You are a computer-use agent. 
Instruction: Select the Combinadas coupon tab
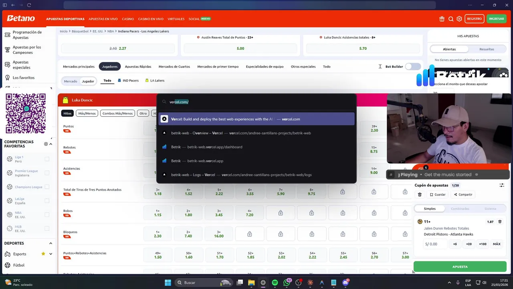click(x=460, y=209)
